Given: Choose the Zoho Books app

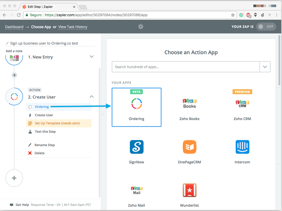Looking at the screenshot, I should [189, 109].
